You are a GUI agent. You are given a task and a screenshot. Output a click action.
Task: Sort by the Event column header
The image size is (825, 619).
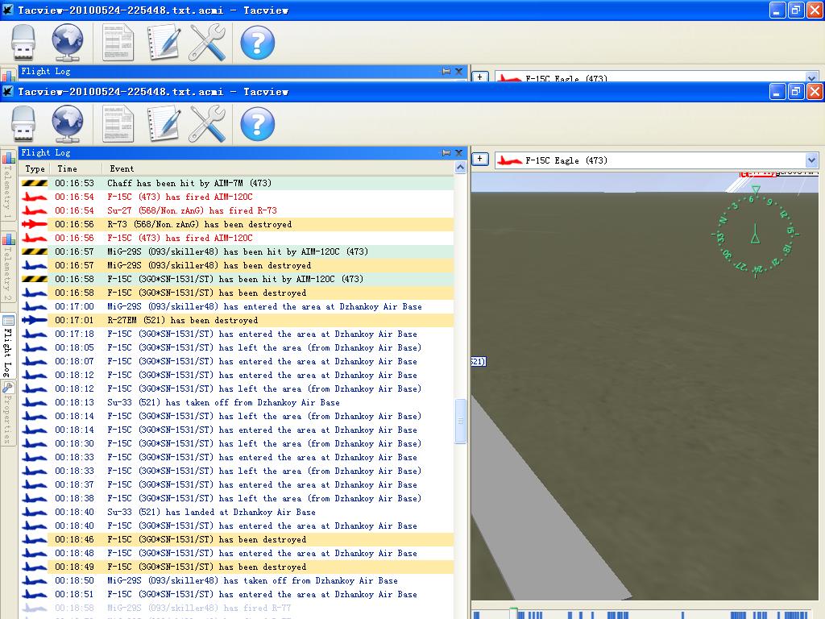277,169
